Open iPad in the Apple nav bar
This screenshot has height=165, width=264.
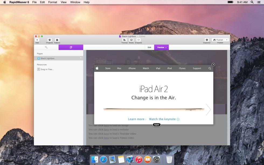(x=158, y=68)
